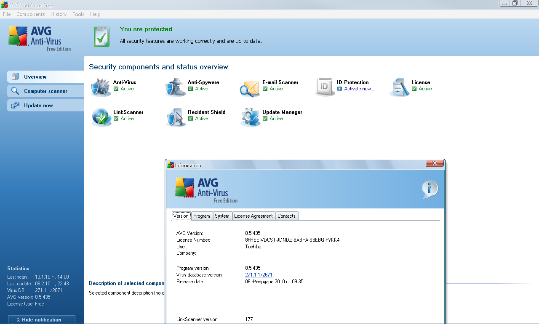Click Hide notification button
The width and height of the screenshot is (539, 324).
(42, 320)
